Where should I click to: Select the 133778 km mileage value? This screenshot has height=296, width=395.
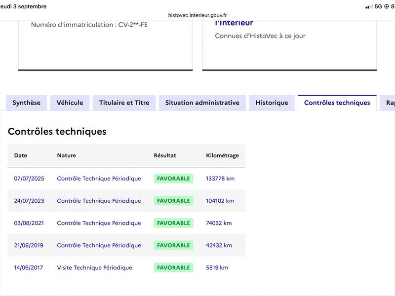(220, 179)
